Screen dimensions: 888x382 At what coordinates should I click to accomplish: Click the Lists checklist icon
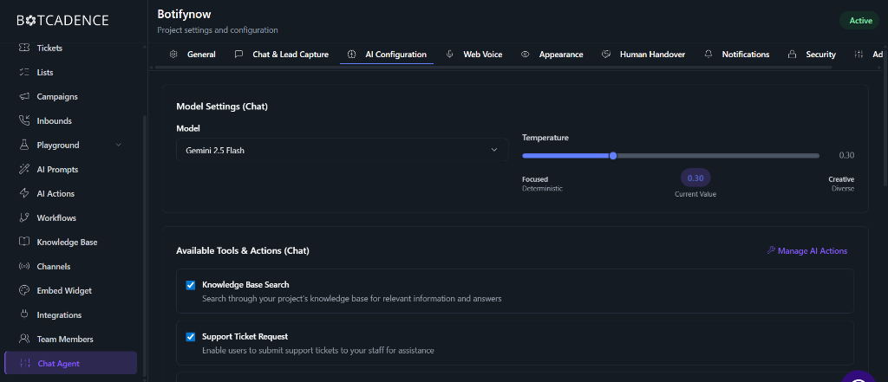[x=23, y=73]
